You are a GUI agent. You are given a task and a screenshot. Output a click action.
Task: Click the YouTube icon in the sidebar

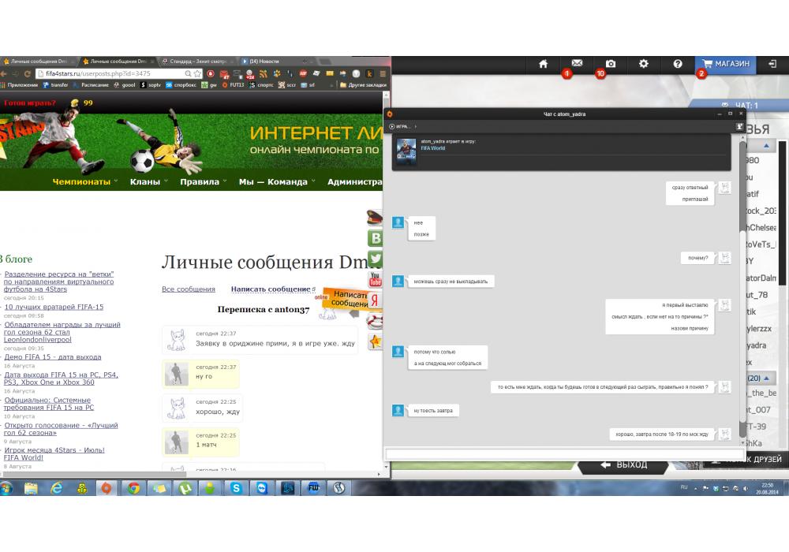coord(376,279)
